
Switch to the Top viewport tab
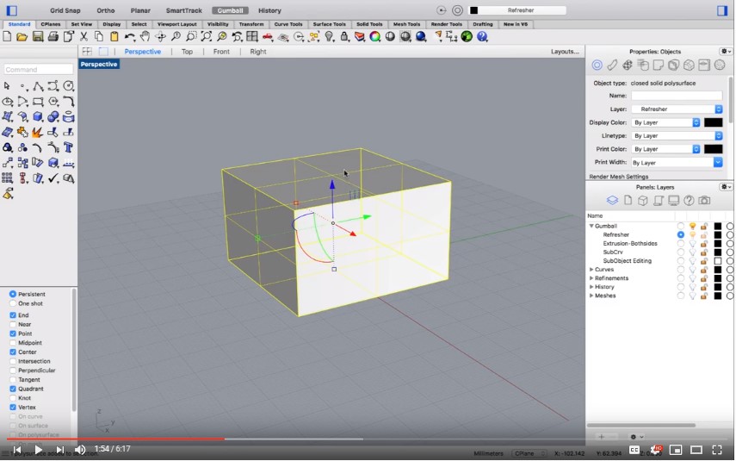(187, 52)
